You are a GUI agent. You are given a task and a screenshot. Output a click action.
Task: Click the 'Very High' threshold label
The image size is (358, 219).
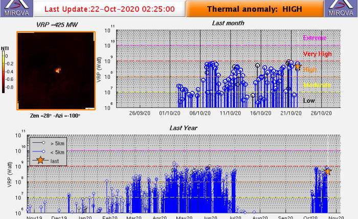pyautogui.click(x=317, y=54)
